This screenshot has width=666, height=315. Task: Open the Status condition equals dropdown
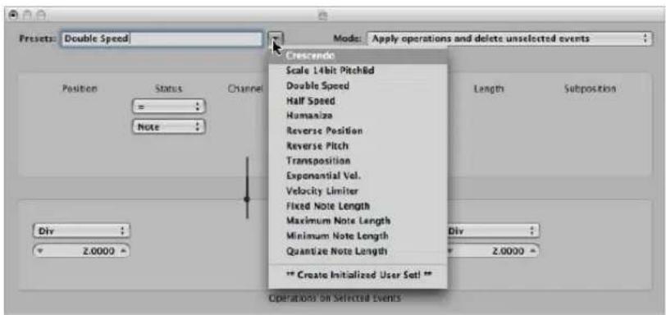[169, 107]
